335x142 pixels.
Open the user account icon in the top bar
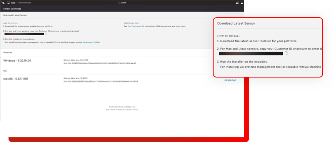(x=242, y=3)
